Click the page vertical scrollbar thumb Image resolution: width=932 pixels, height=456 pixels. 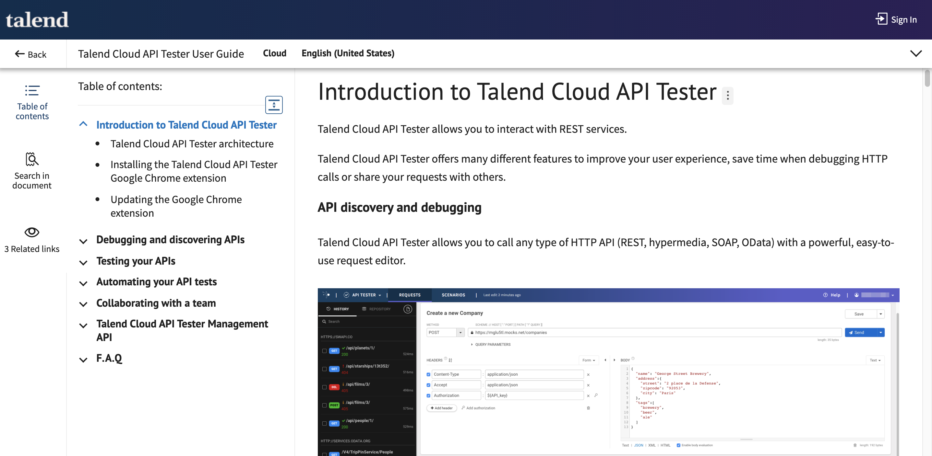point(927,78)
